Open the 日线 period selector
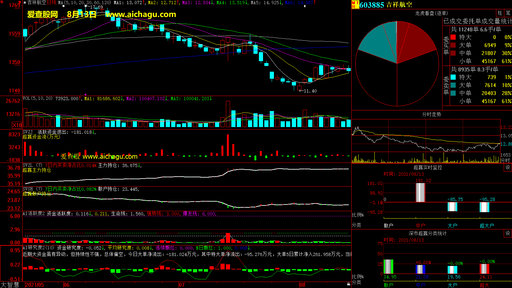 (52, 3)
